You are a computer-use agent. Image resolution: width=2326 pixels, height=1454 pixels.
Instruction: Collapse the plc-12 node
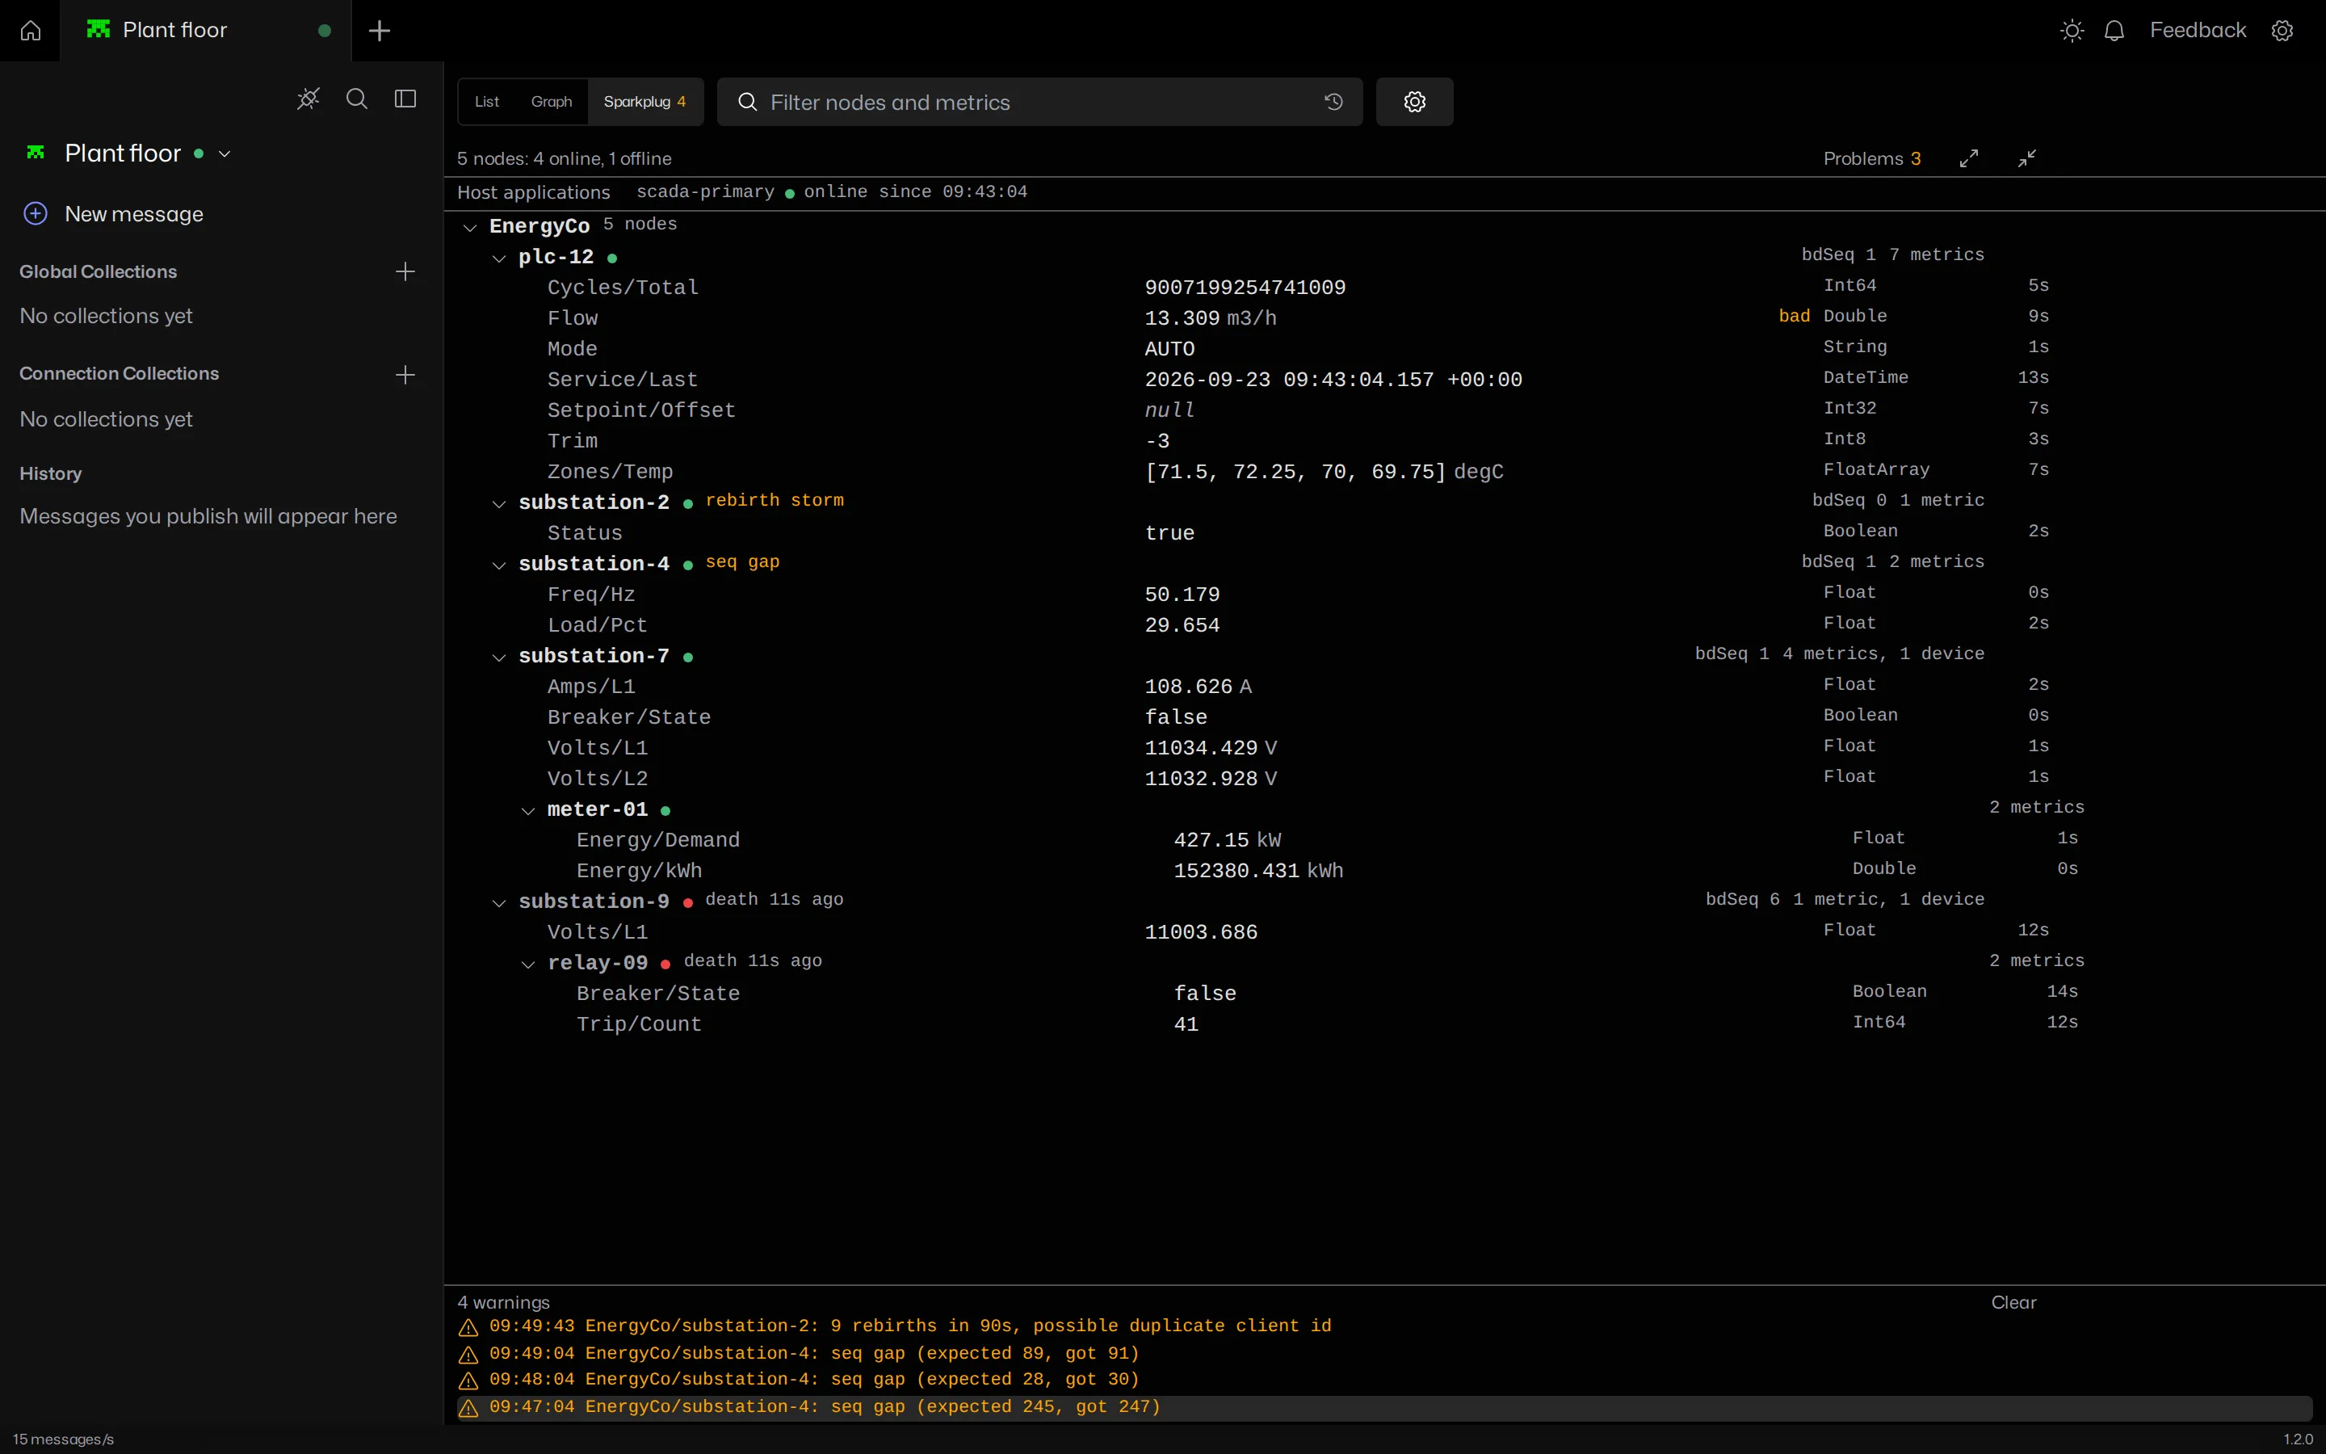coord(499,258)
